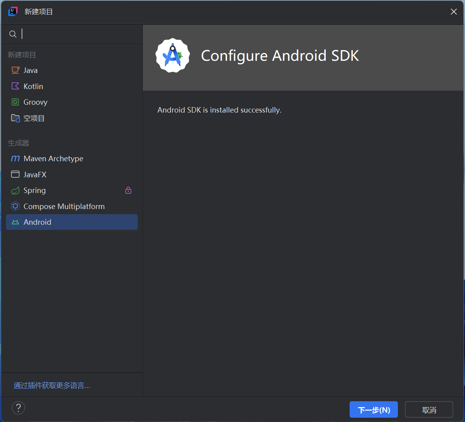The height and width of the screenshot is (422, 465).
Task: Close the 新建项目 dialog
Action: point(454,11)
